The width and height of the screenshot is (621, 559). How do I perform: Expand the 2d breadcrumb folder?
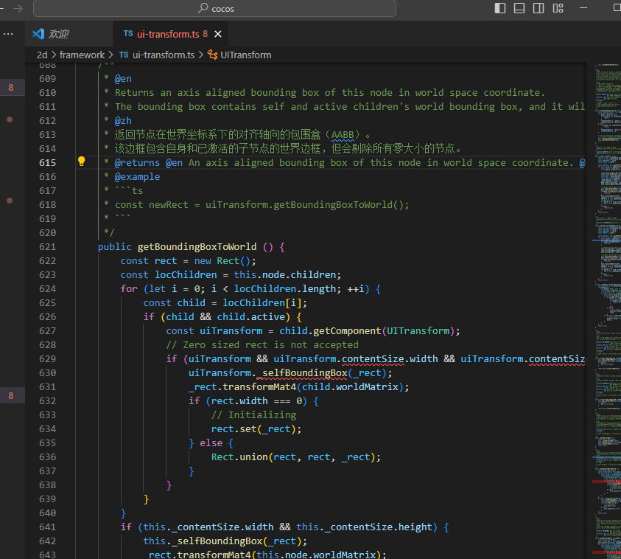click(x=42, y=55)
